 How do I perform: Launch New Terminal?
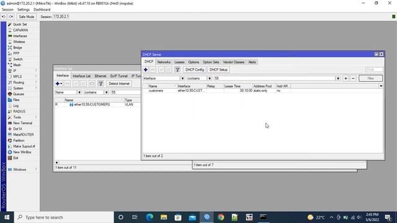tap(22, 123)
